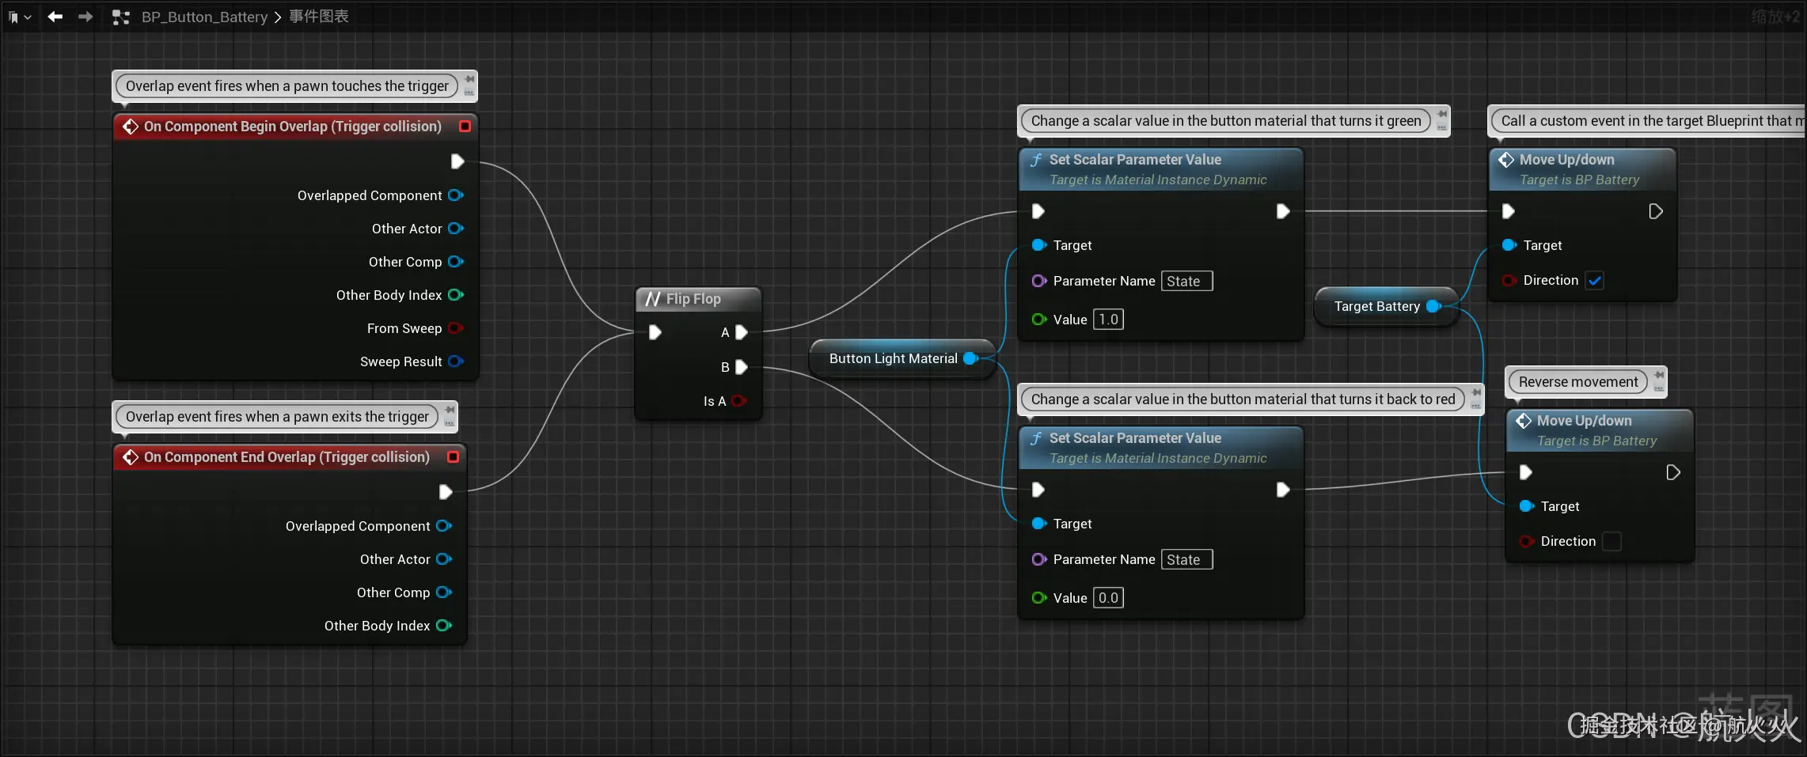Click Other Comp pin on Begin Overlap node
This screenshot has width=1807, height=757.
click(456, 262)
